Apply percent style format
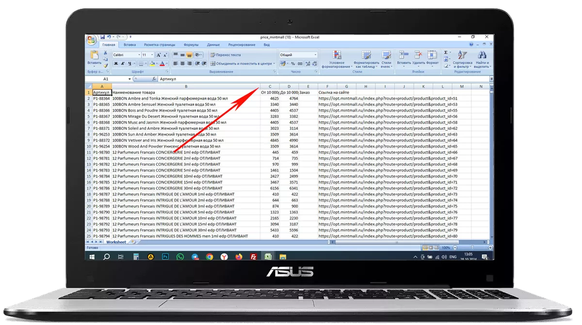This screenshot has width=582, height=325. 293,63
